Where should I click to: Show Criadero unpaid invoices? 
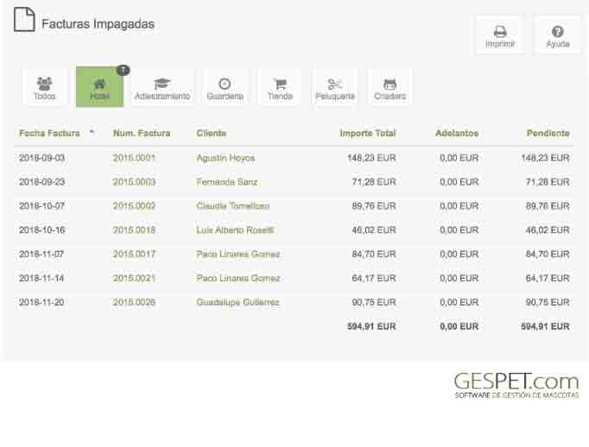click(x=390, y=87)
